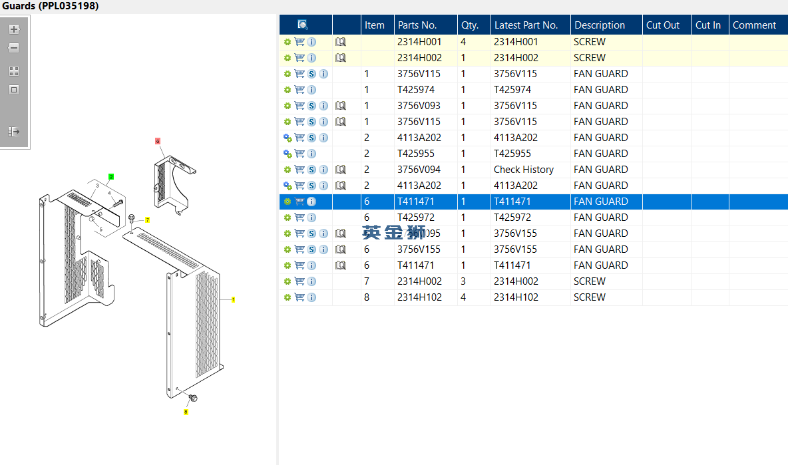Click the Latest Part No. column header
The image size is (788, 465).
[x=530, y=25]
